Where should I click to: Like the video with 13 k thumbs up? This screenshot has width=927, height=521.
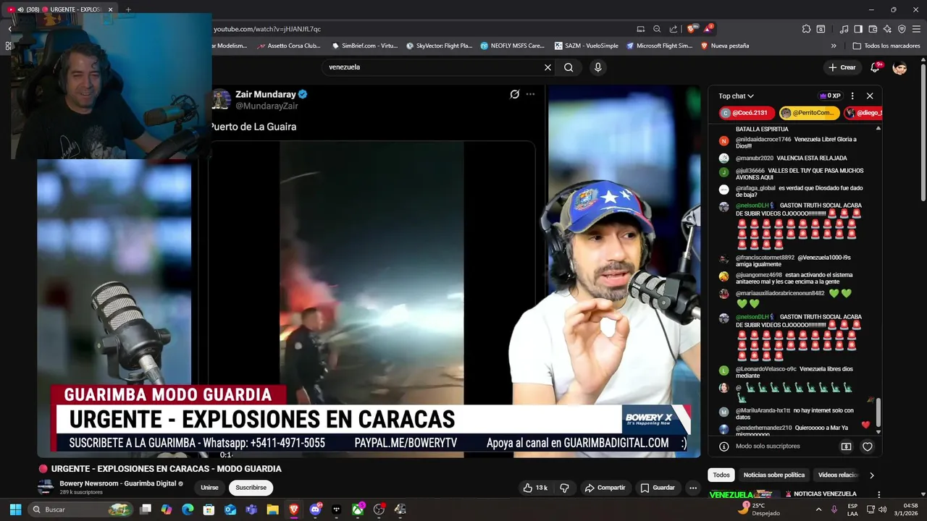tap(535, 488)
